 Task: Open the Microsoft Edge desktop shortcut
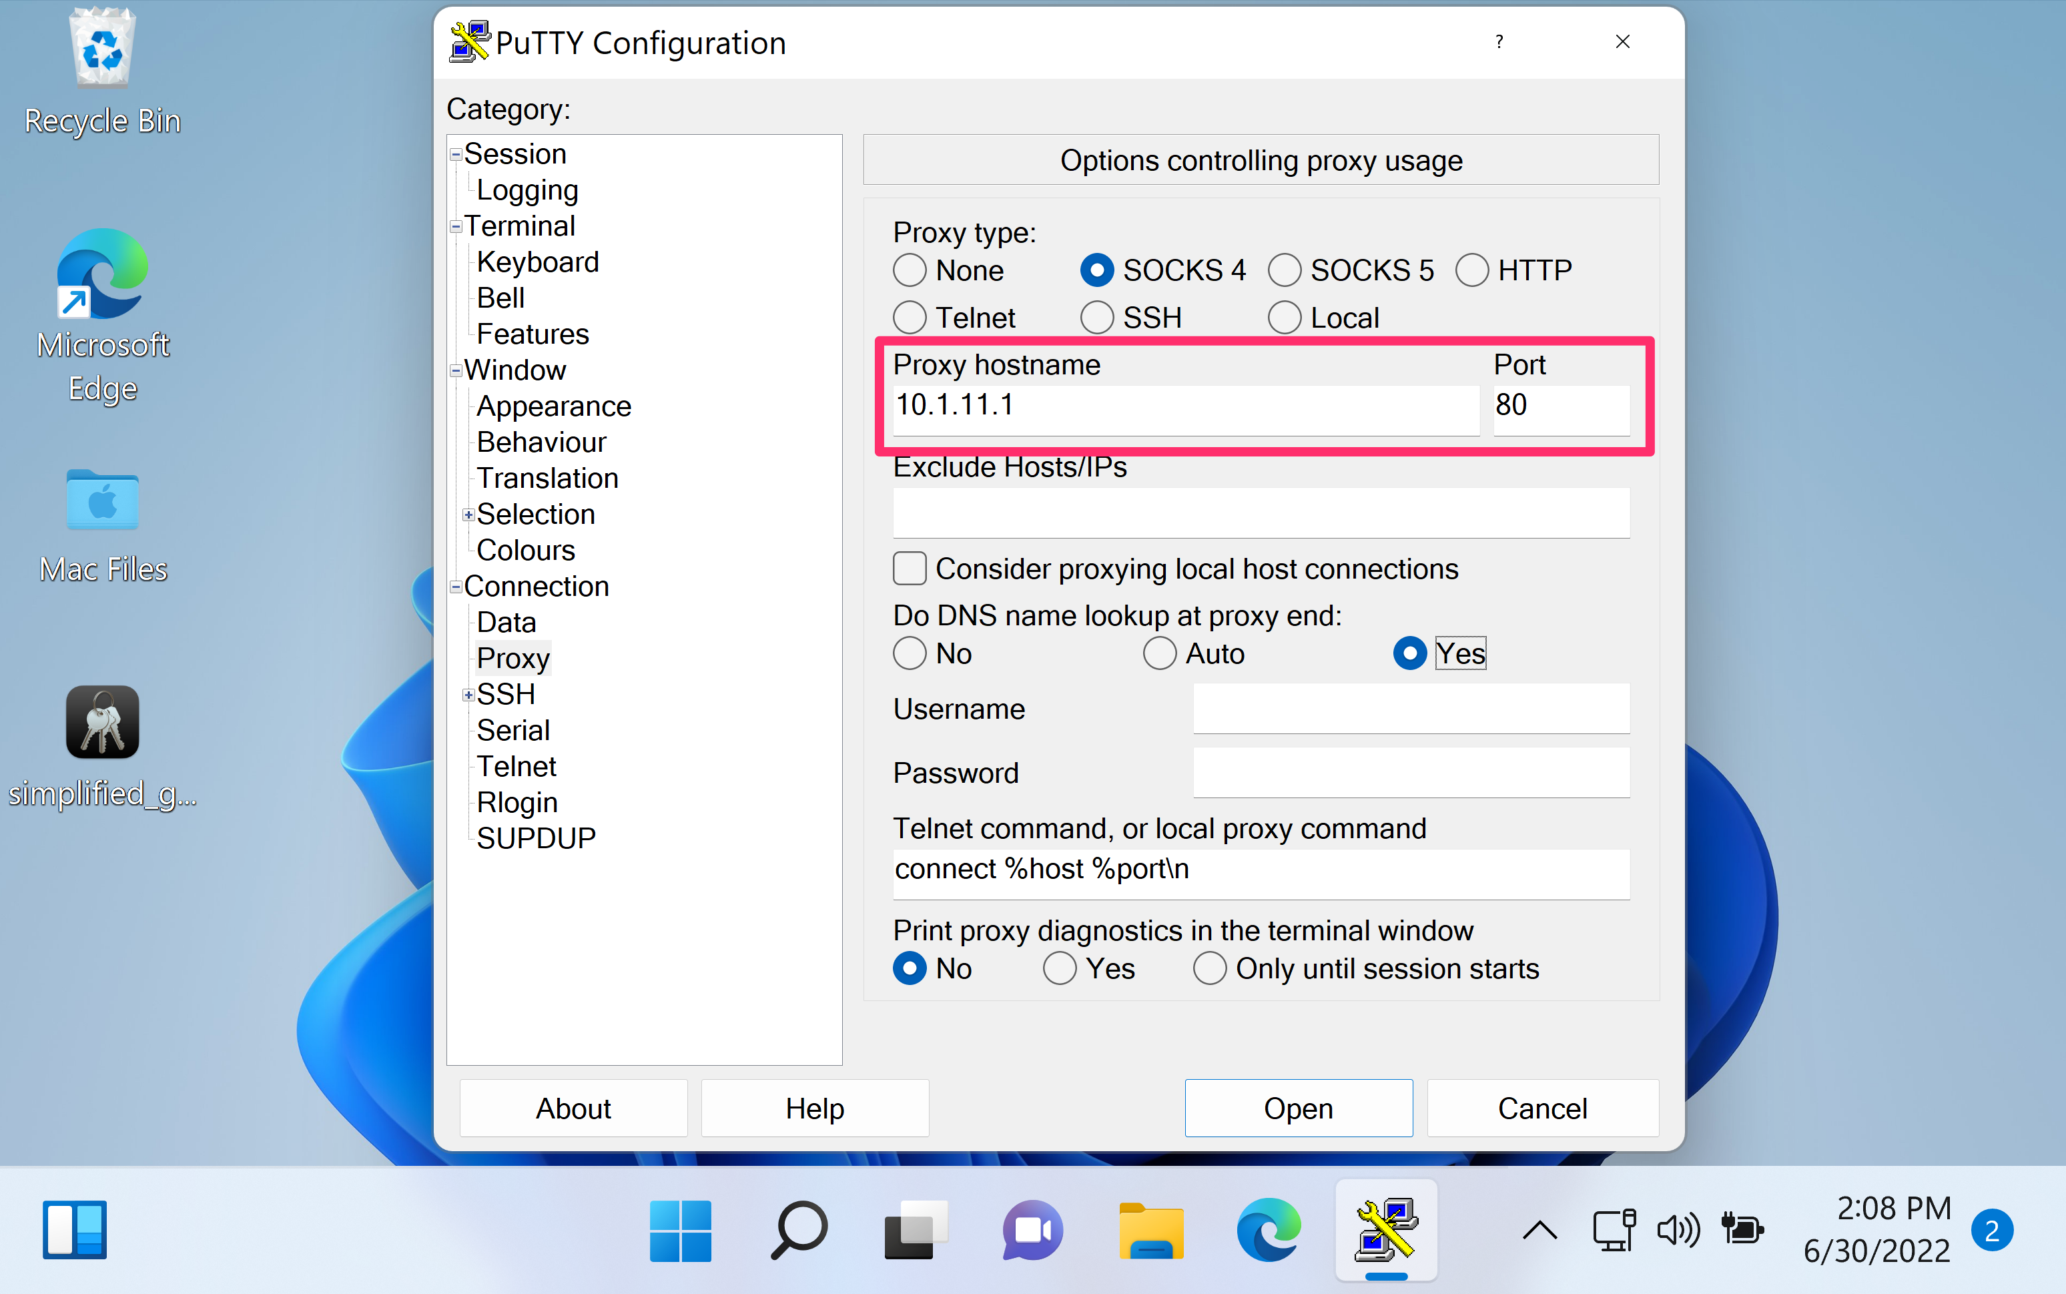[103, 315]
